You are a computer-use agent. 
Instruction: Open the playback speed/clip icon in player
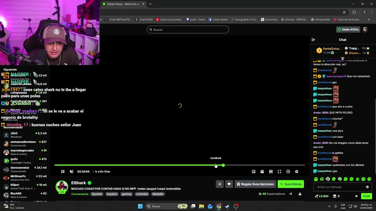click(x=288, y=171)
